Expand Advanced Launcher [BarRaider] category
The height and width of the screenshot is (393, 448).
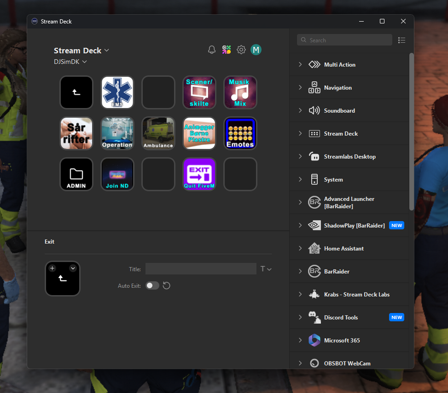click(300, 202)
